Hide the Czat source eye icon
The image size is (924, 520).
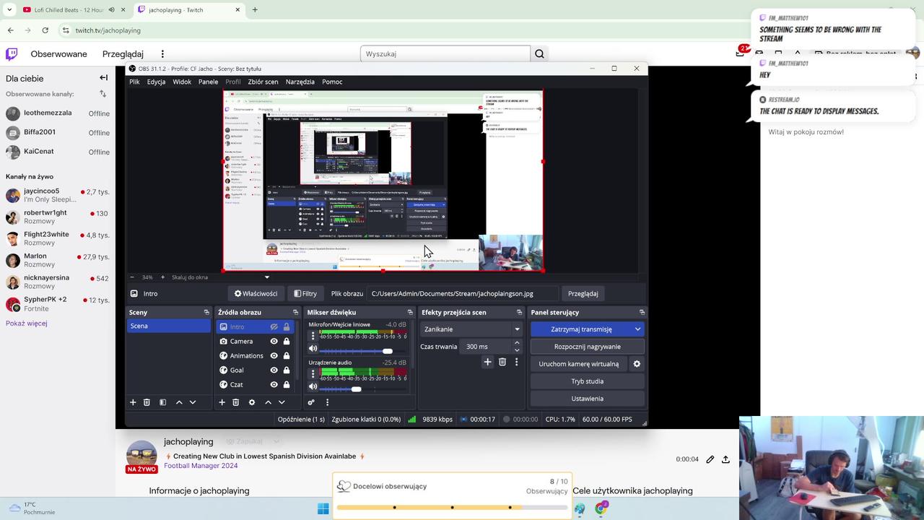click(x=274, y=385)
